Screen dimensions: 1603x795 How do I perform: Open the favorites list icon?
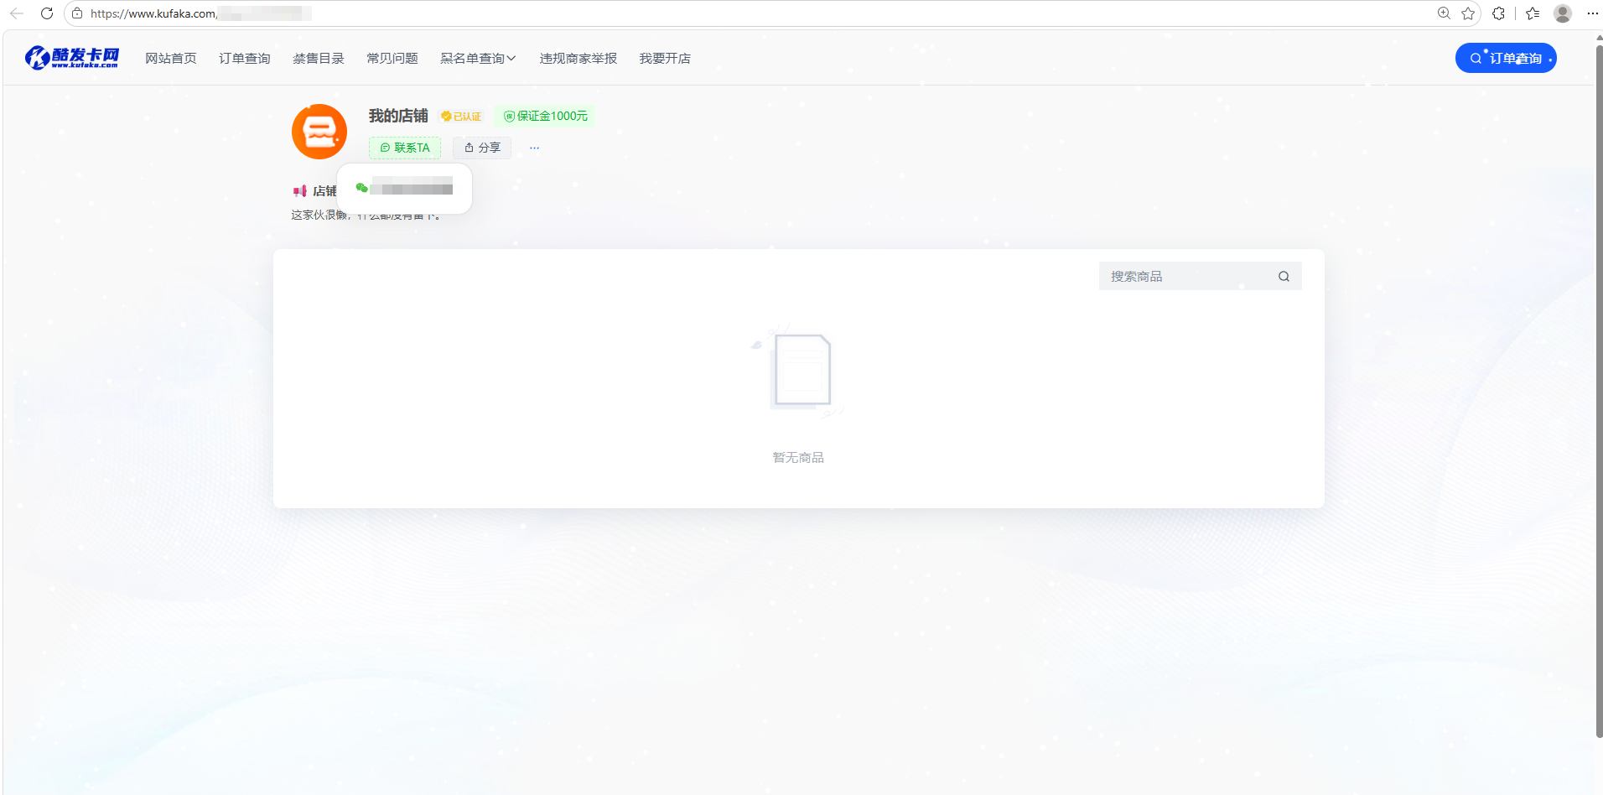pyautogui.click(x=1533, y=13)
